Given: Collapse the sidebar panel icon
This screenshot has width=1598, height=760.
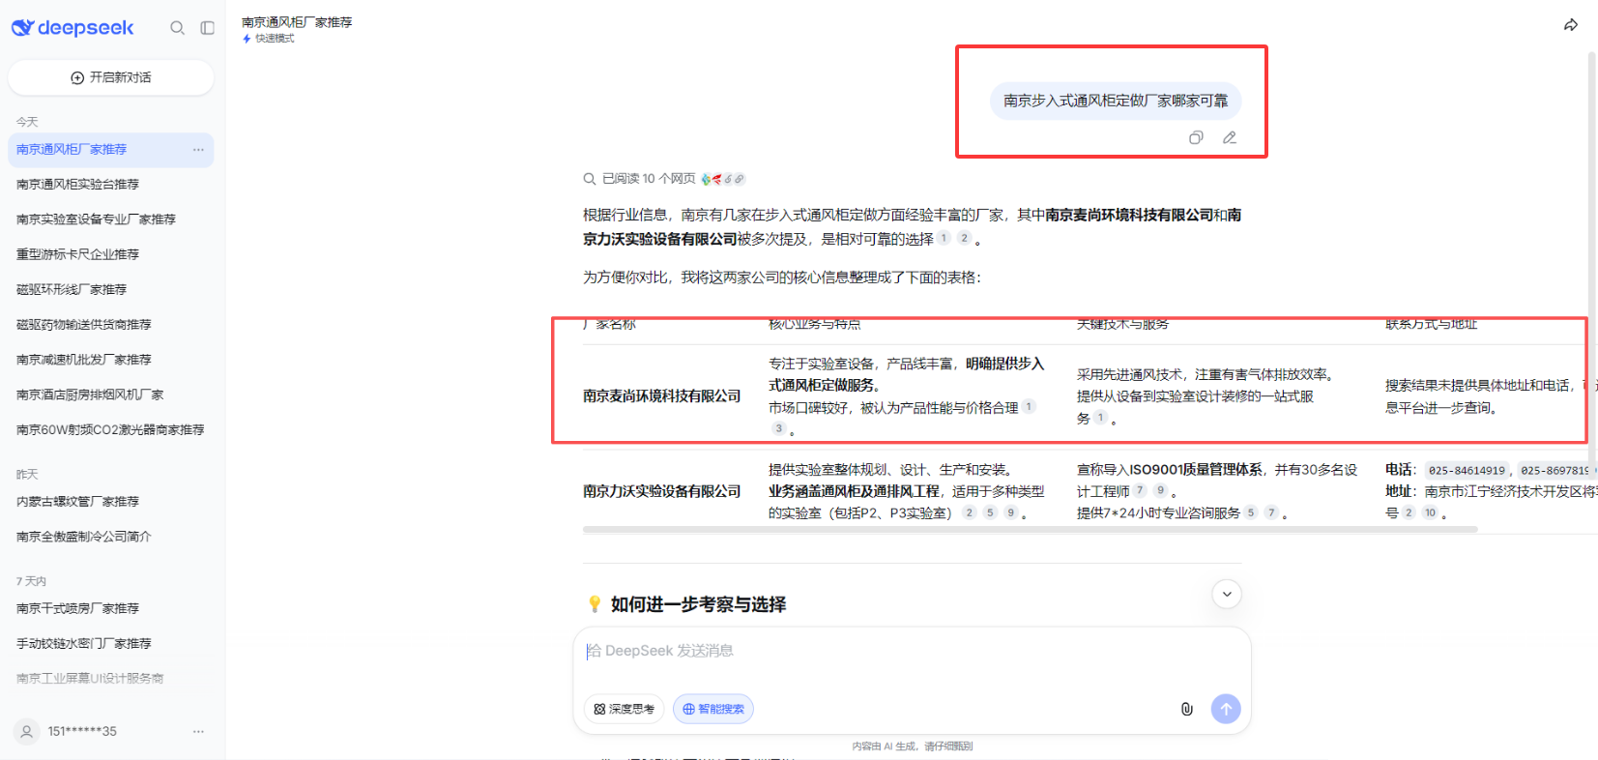Looking at the screenshot, I should [x=207, y=28].
